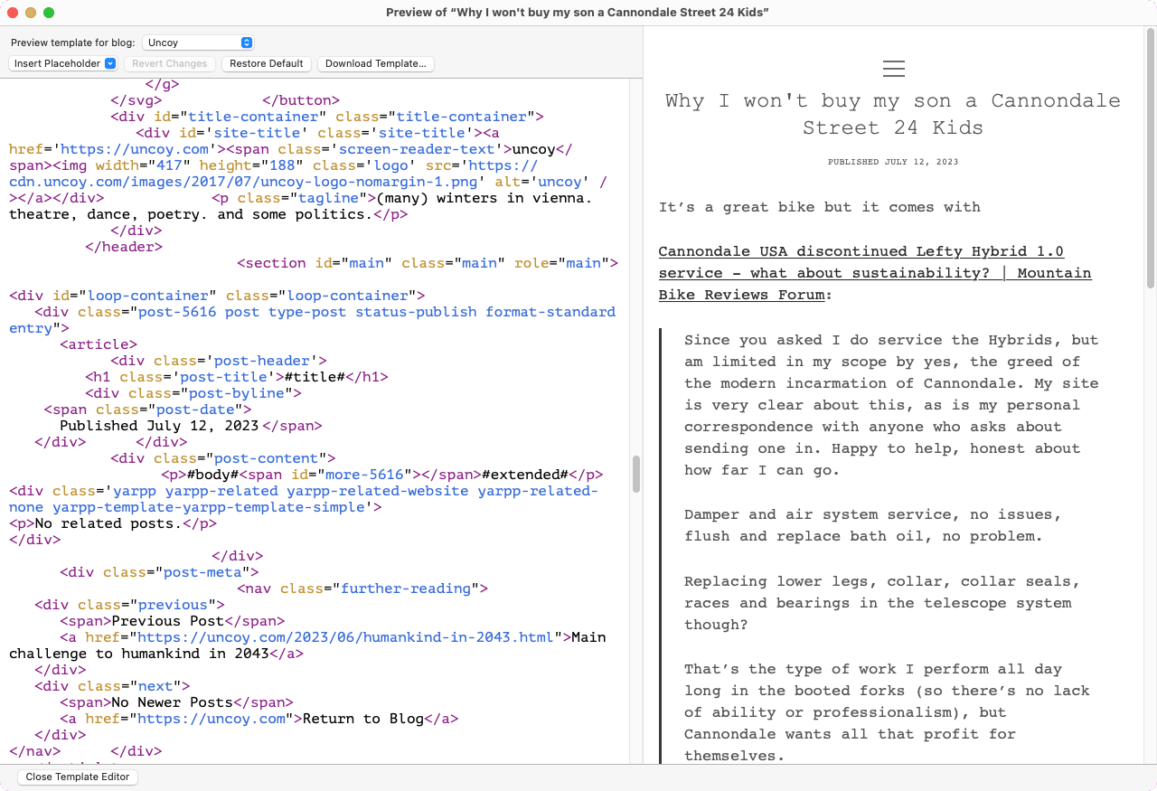Click the #extended# placeholder in code
Image resolution: width=1157 pixels, height=791 pixels.
tap(524, 475)
